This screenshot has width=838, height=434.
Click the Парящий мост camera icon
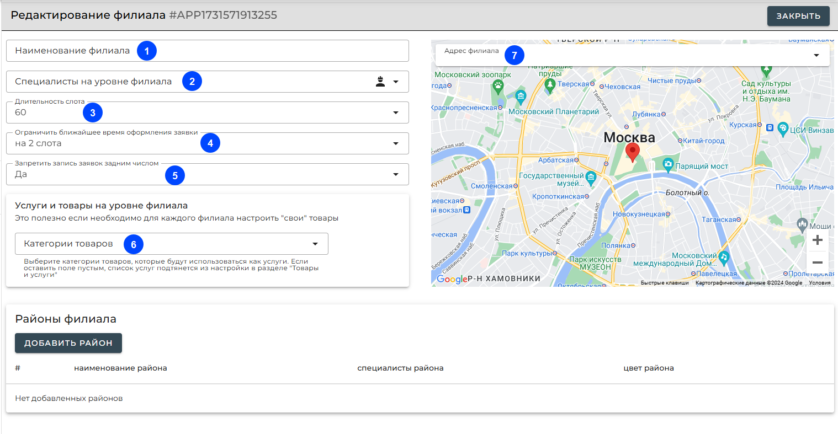(x=668, y=164)
